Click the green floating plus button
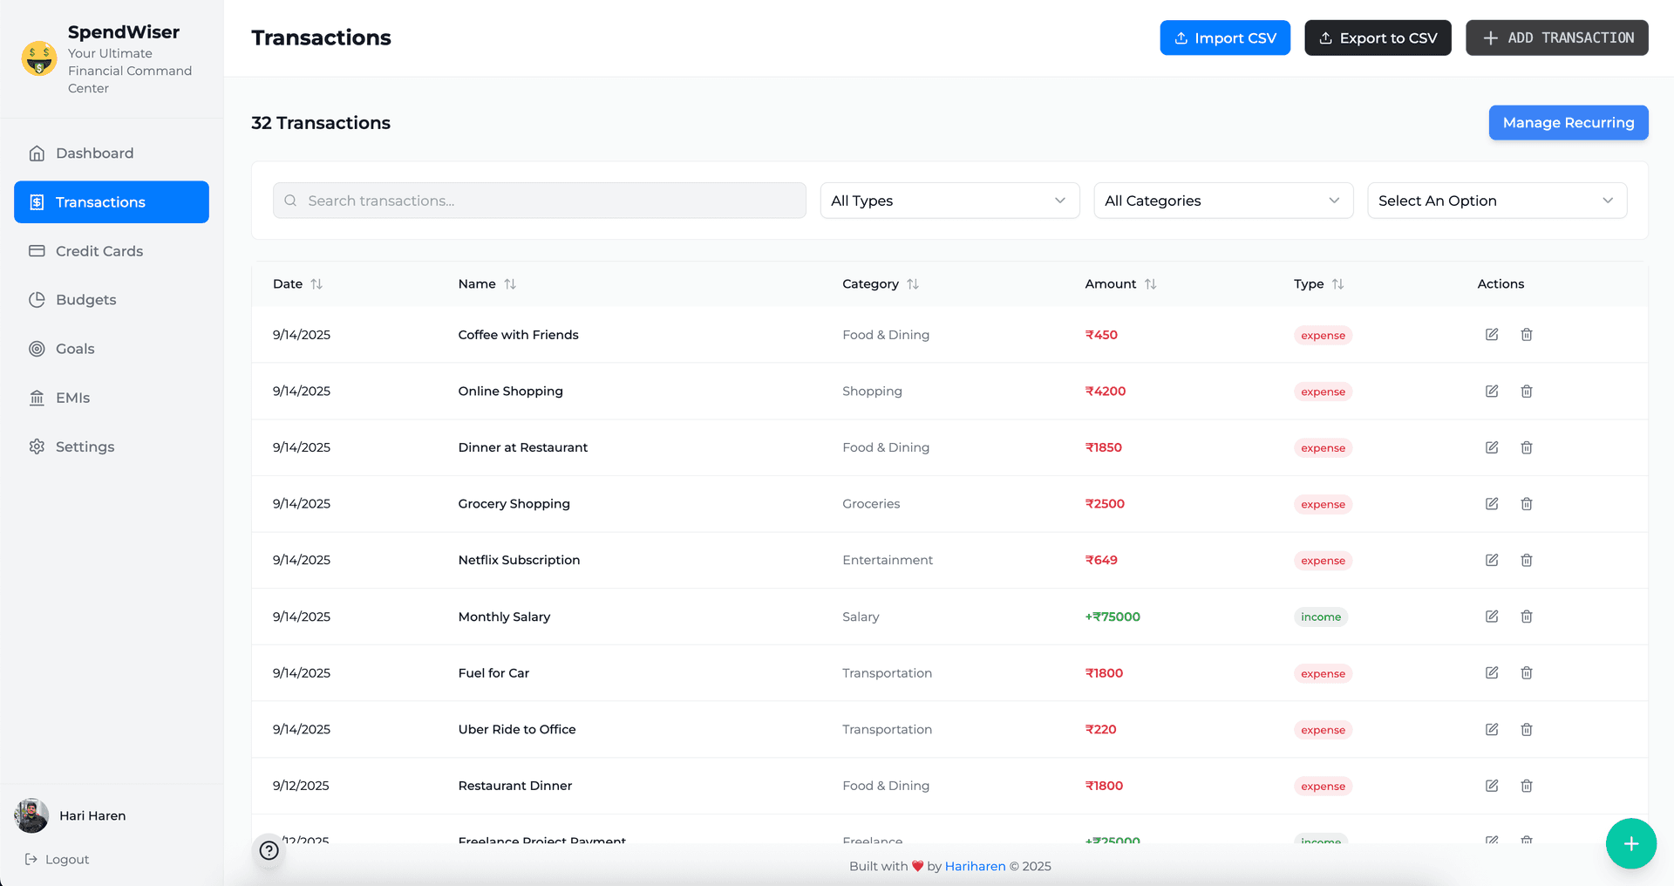The width and height of the screenshot is (1674, 886). coord(1630,843)
